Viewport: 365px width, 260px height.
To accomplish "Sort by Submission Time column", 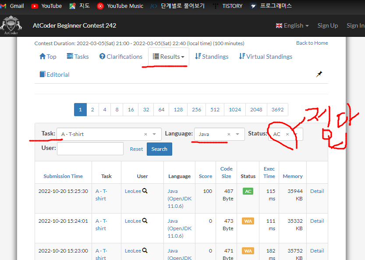I will point(63,176).
